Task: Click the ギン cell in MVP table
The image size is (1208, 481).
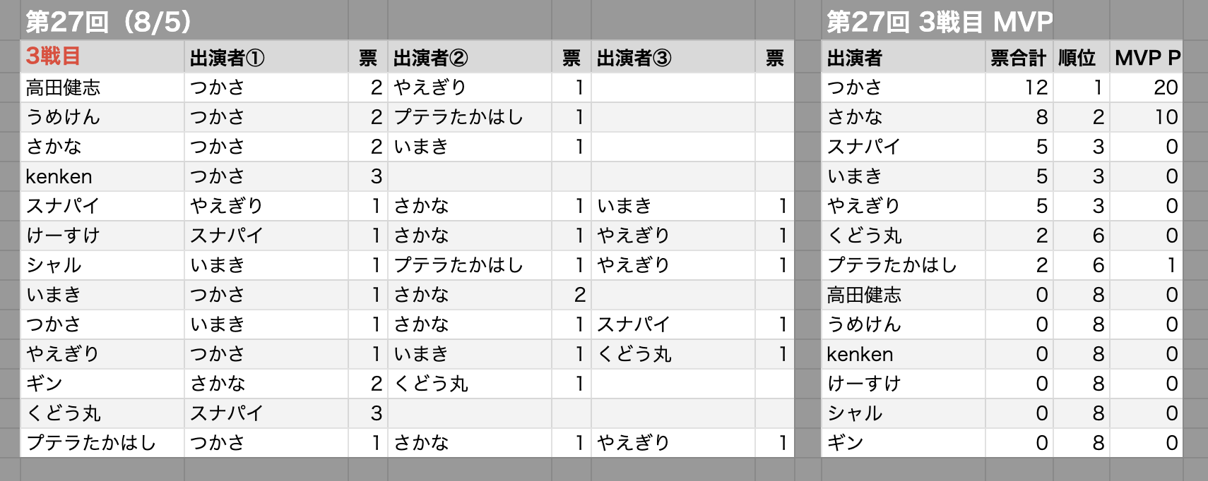Action: click(904, 443)
